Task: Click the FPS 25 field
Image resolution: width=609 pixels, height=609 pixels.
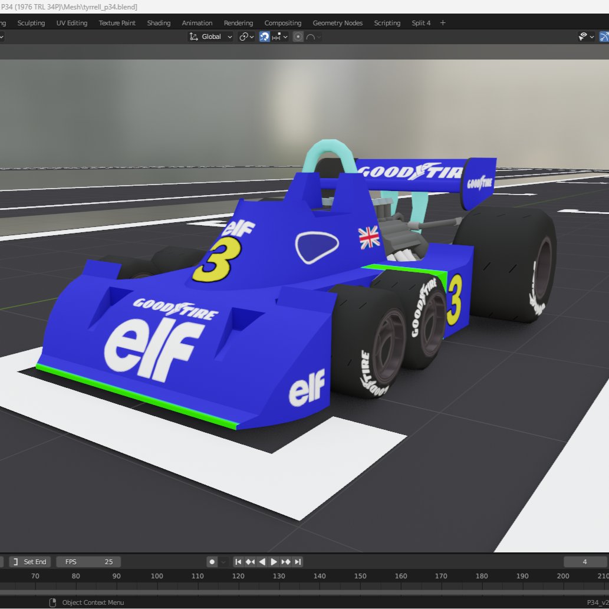Action: 88,562
